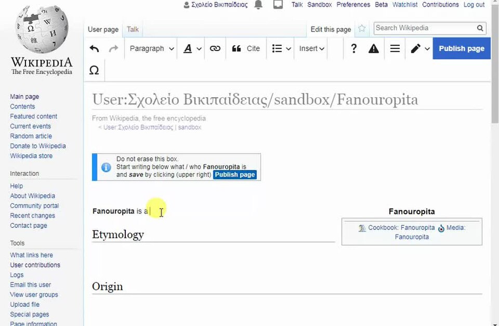The width and height of the screenshot is (499, 326).
Task: Open the Talk link in the top user bar
Action: [297, 5]
